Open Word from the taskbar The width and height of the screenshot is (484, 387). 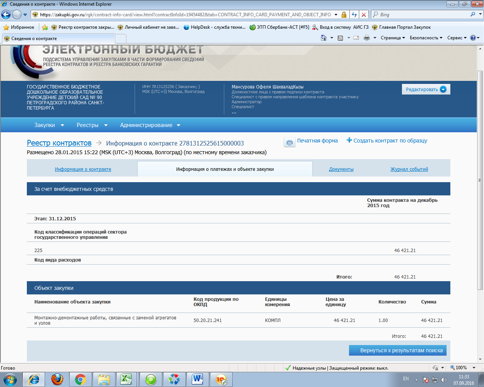tap(198, 379)
